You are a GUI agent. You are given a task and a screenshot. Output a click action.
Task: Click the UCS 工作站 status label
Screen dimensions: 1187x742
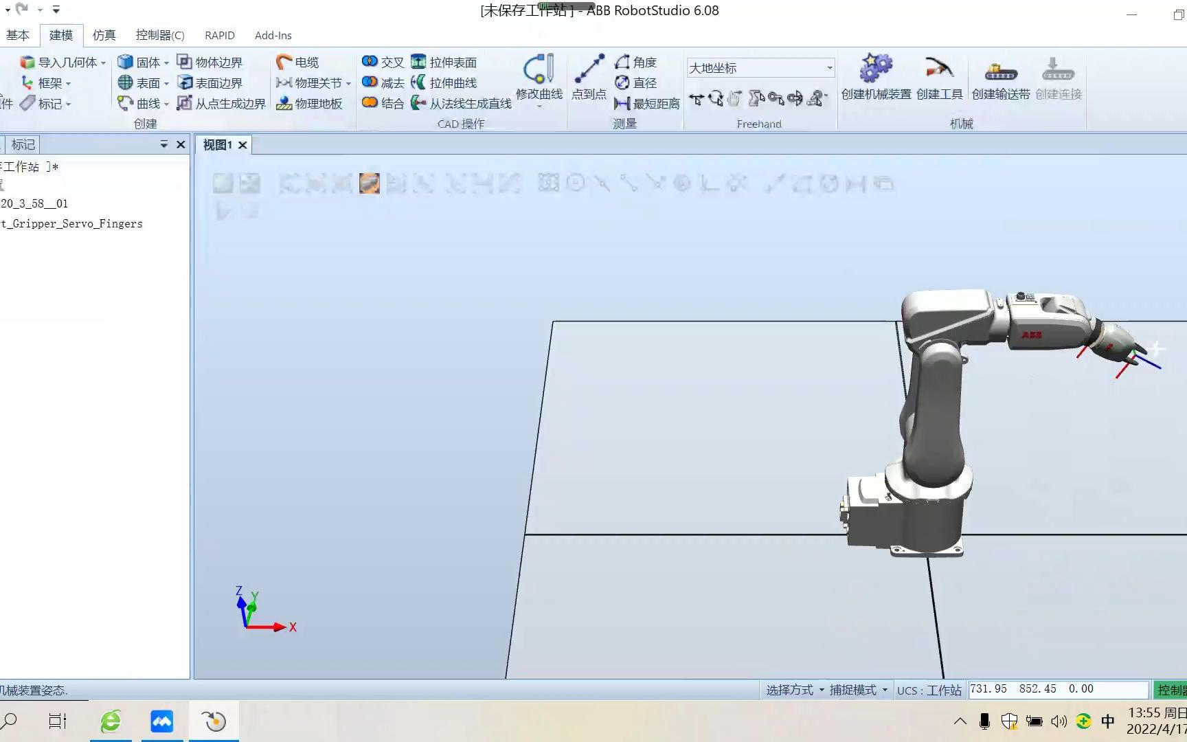click(929, 690)
